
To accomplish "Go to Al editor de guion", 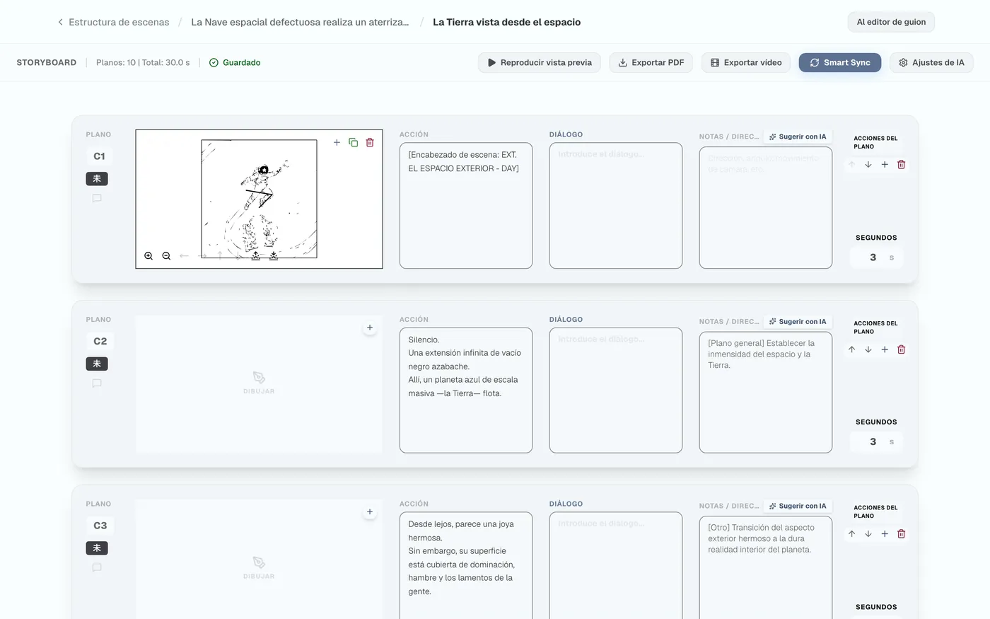I will pos(891,22).
